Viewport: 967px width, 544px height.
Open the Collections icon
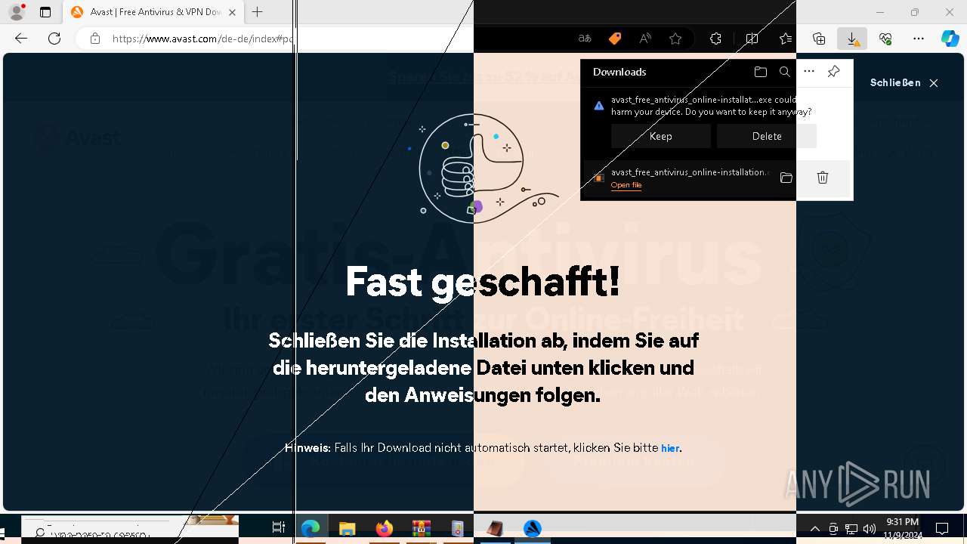point(819,39)
